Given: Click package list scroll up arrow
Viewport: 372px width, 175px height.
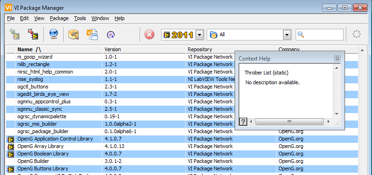Looking at the screenshot, I should tap(362, 50).
